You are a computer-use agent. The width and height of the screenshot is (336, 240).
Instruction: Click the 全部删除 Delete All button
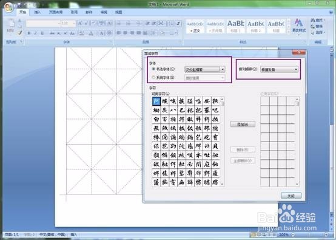point(243,160)
